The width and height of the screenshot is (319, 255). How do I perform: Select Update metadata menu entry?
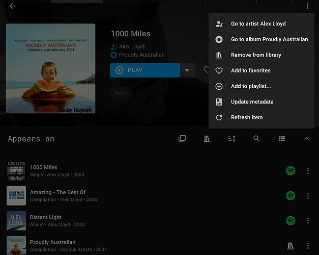tap(261, 102)
